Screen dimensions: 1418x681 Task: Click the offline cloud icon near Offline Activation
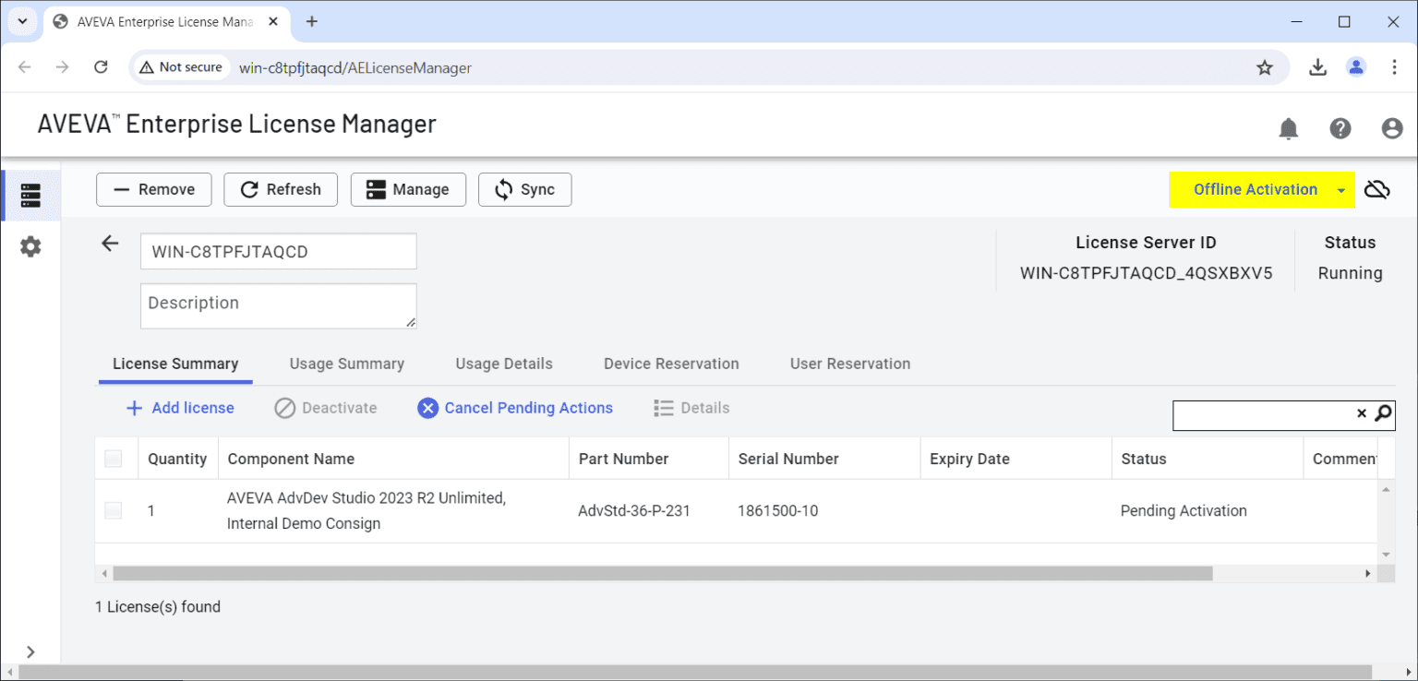click(x=1377, y=189)
